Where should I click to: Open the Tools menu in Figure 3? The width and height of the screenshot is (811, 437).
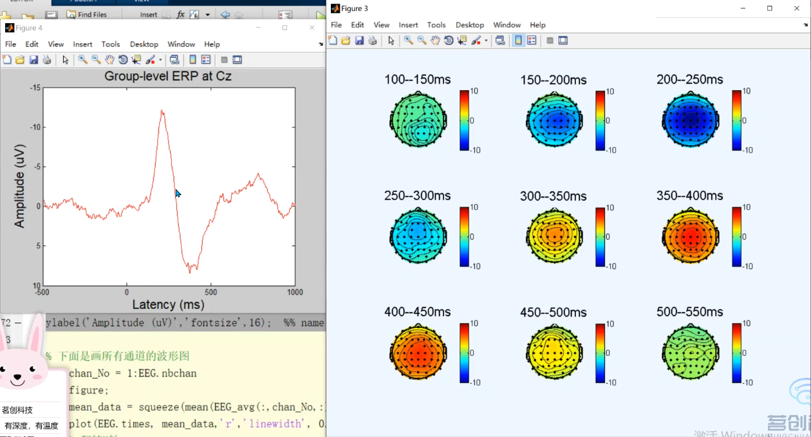pyautogui.click(x=436, y=25)
